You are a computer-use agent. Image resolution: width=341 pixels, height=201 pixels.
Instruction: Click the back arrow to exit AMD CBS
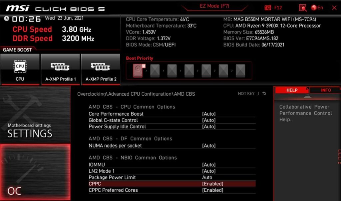click(263, 93)
